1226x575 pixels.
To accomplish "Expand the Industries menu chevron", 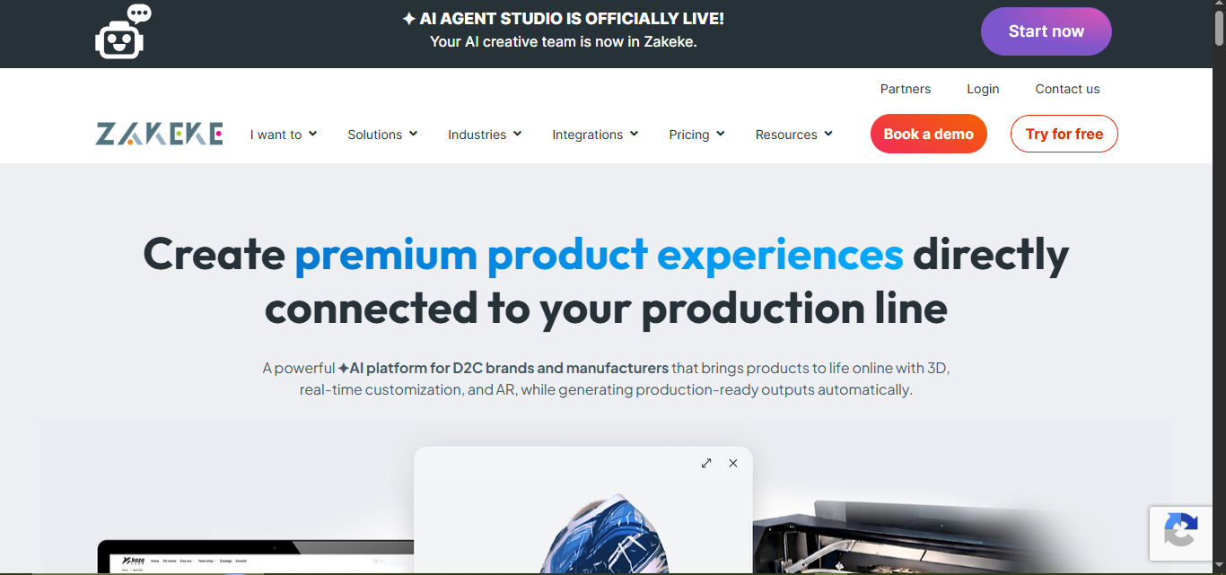I will (x=518, y=134).
